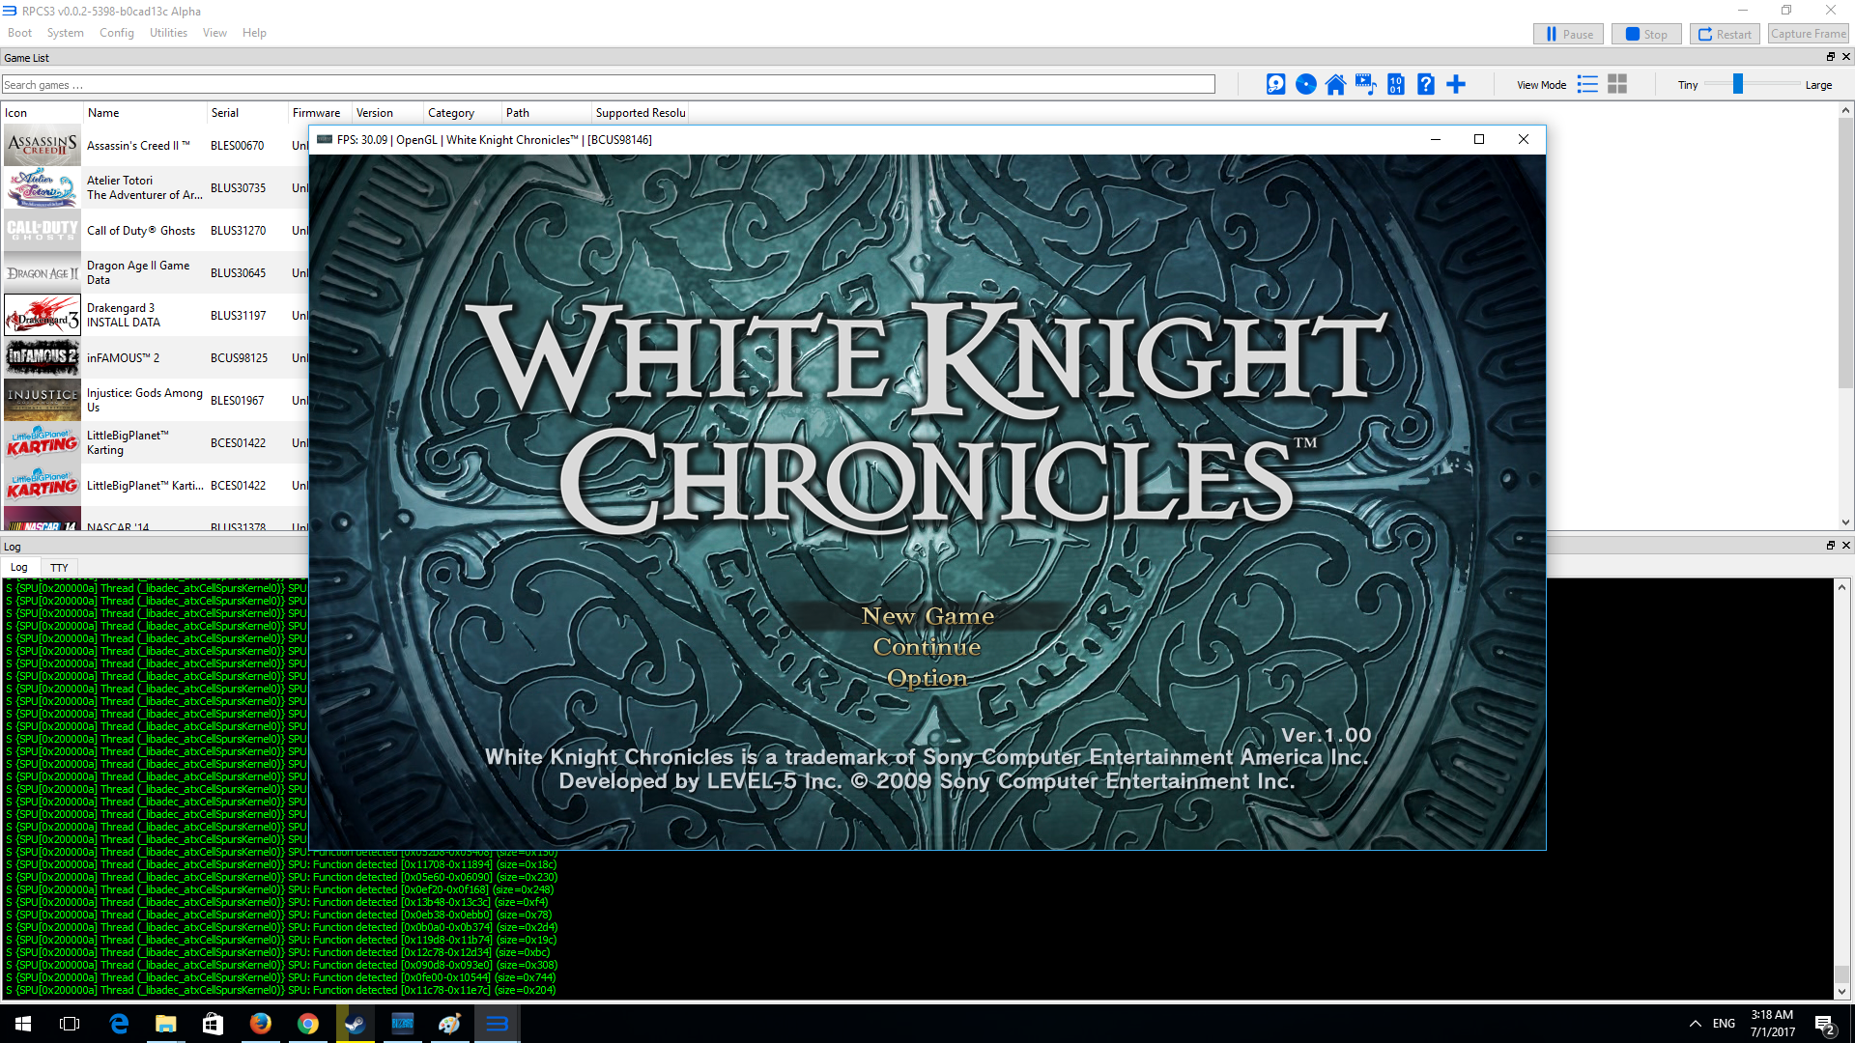Image resolution: width=1855 pixels, height=1043 pixels.
Task: Switch to the TTY tab
Action: tap(59, 568)
